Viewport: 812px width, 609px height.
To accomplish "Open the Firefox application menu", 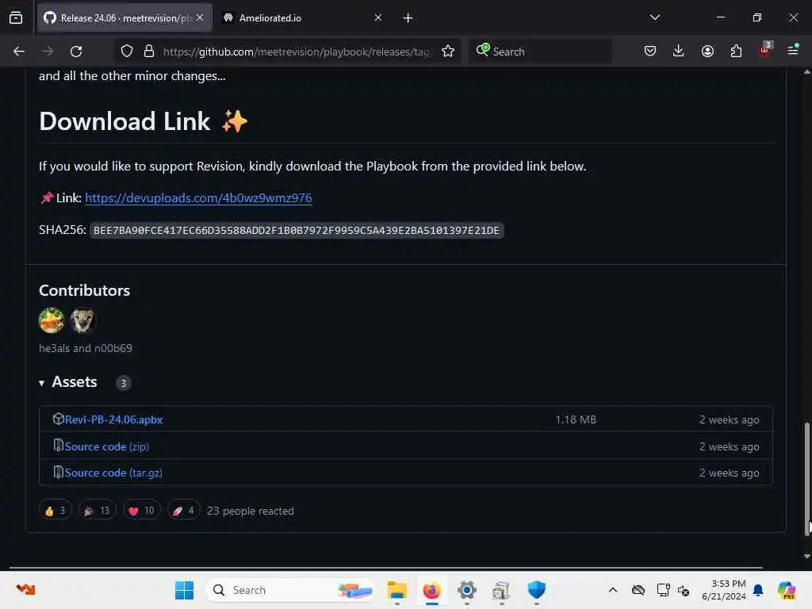I will (x=793, y=50).
